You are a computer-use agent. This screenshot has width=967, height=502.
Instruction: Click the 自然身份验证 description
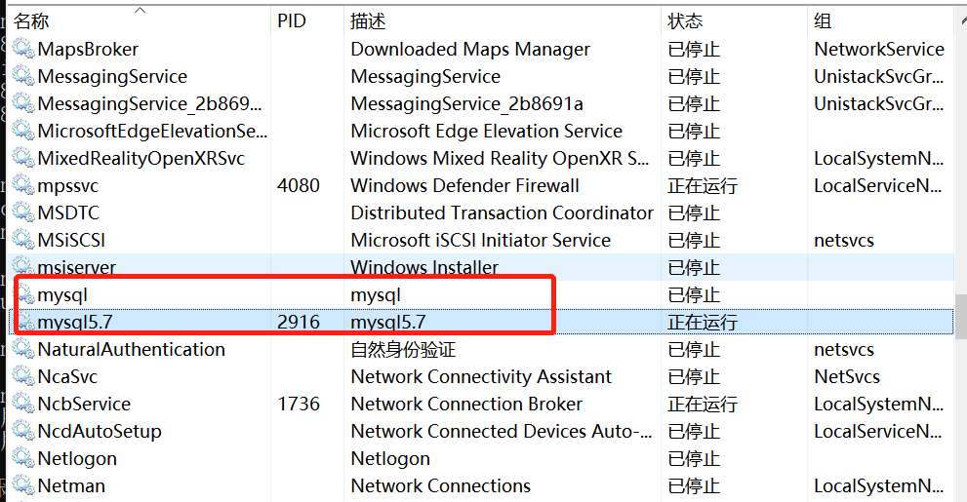pos(403,349)
